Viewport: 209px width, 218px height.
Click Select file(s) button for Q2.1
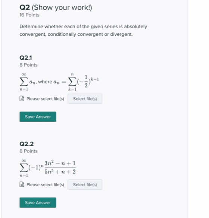pos(85,99)
